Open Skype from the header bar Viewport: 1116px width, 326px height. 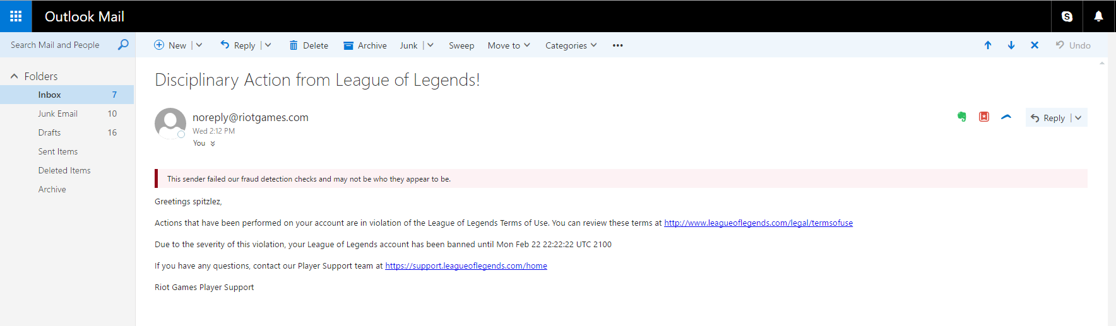click(1067, 16)
